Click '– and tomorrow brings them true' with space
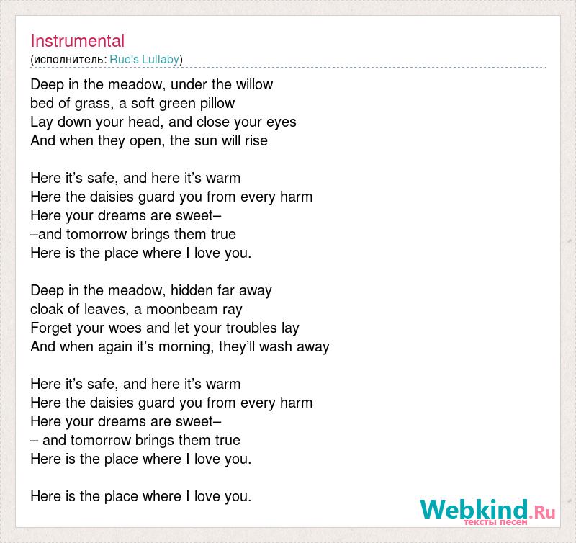This screenshot has width=576, height=543. tap(135, 441)
